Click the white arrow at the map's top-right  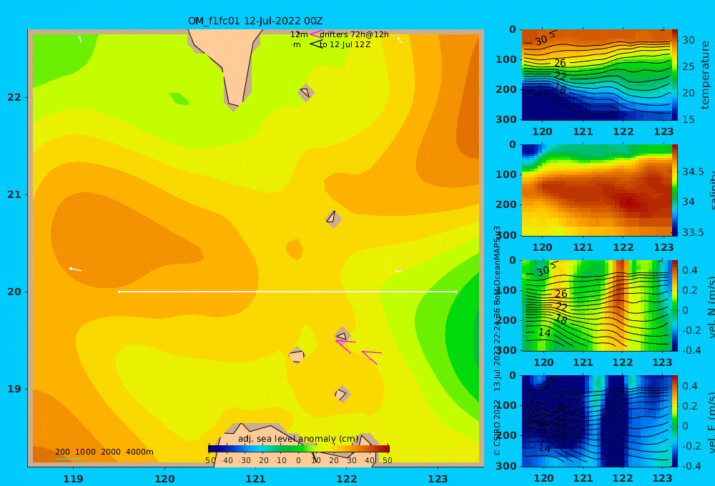(x=400, y=40)
